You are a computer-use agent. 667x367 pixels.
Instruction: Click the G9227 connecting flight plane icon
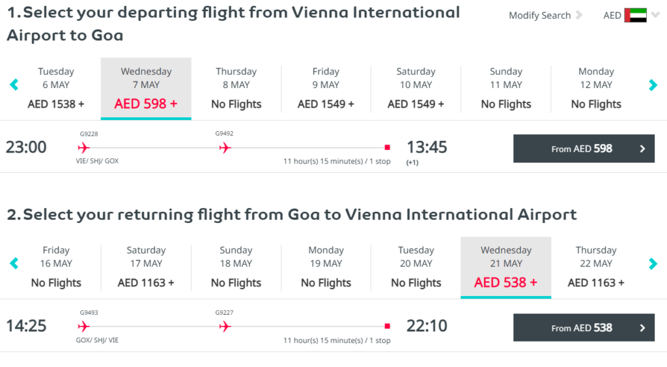(x=225, y=327)
